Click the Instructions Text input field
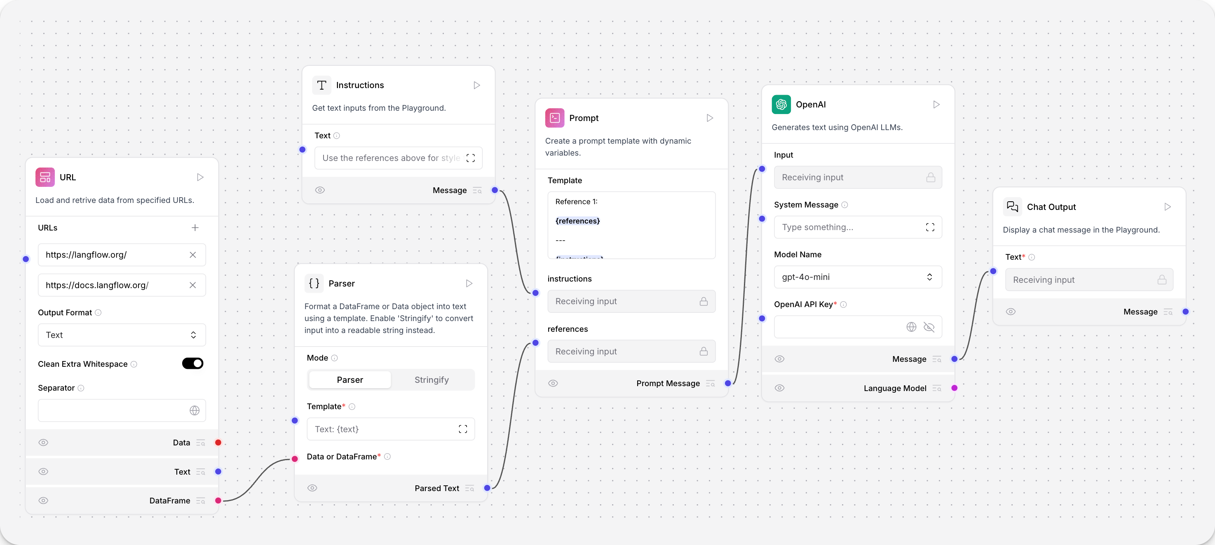 398,158
